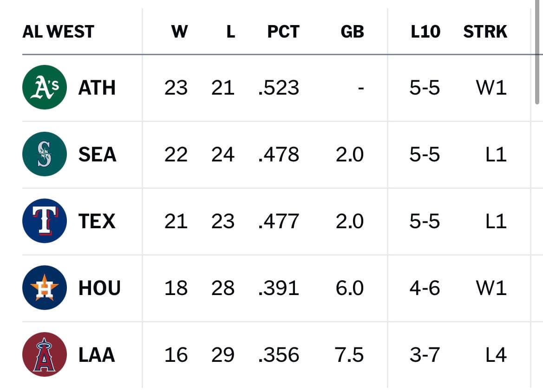This screenshot has width=543, height=392.
Task: Click the vertical scrollbar thumb
Action: click(537, 52)
